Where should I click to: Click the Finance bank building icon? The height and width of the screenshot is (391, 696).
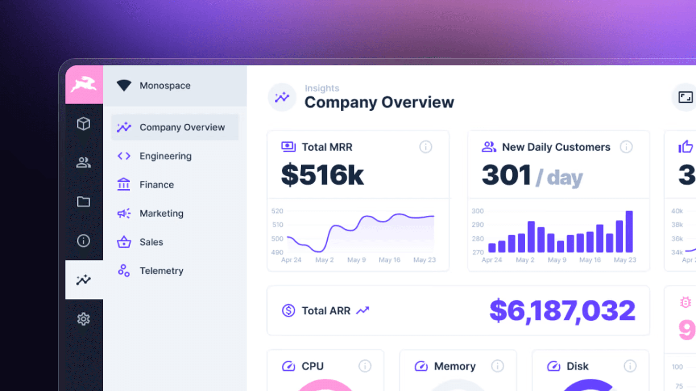click(x=124, y=184)
